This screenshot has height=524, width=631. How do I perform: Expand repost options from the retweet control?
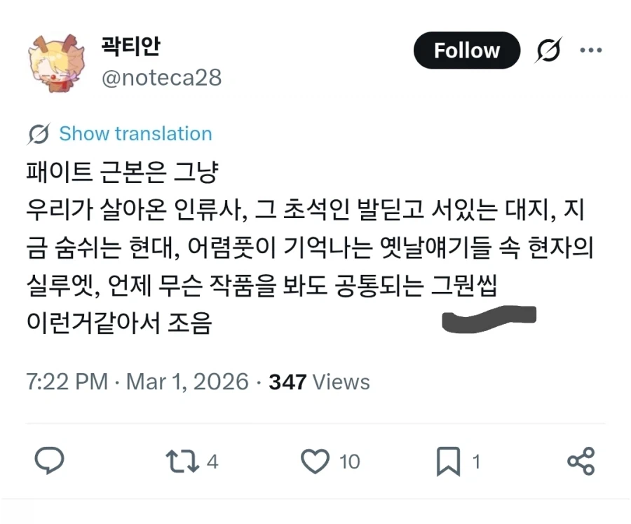[x=184, y=461]
